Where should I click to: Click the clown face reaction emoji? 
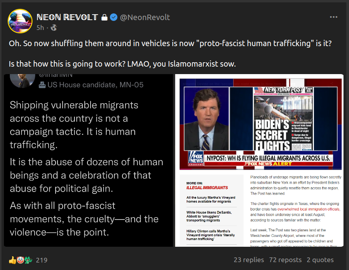point(20,260)
